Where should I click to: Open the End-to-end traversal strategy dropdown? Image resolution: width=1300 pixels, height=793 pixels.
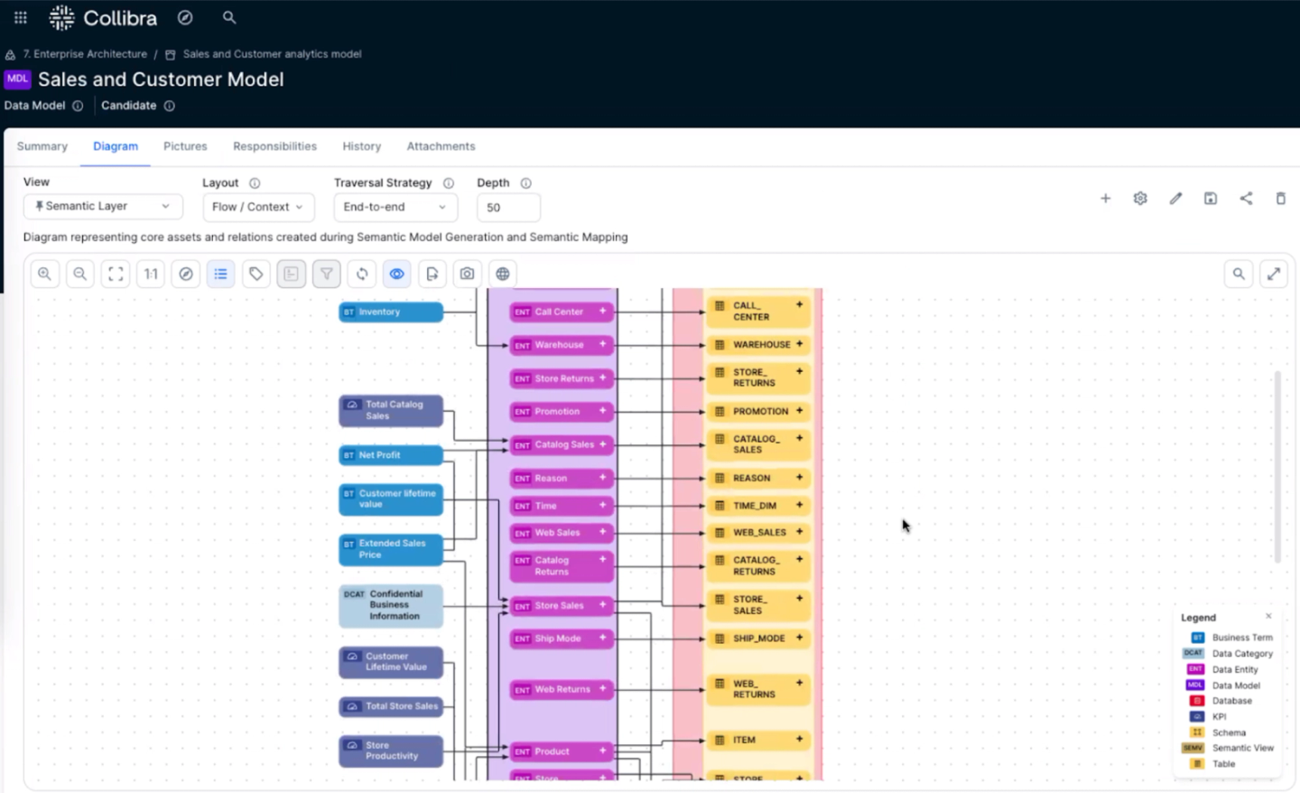coord(395,207)
